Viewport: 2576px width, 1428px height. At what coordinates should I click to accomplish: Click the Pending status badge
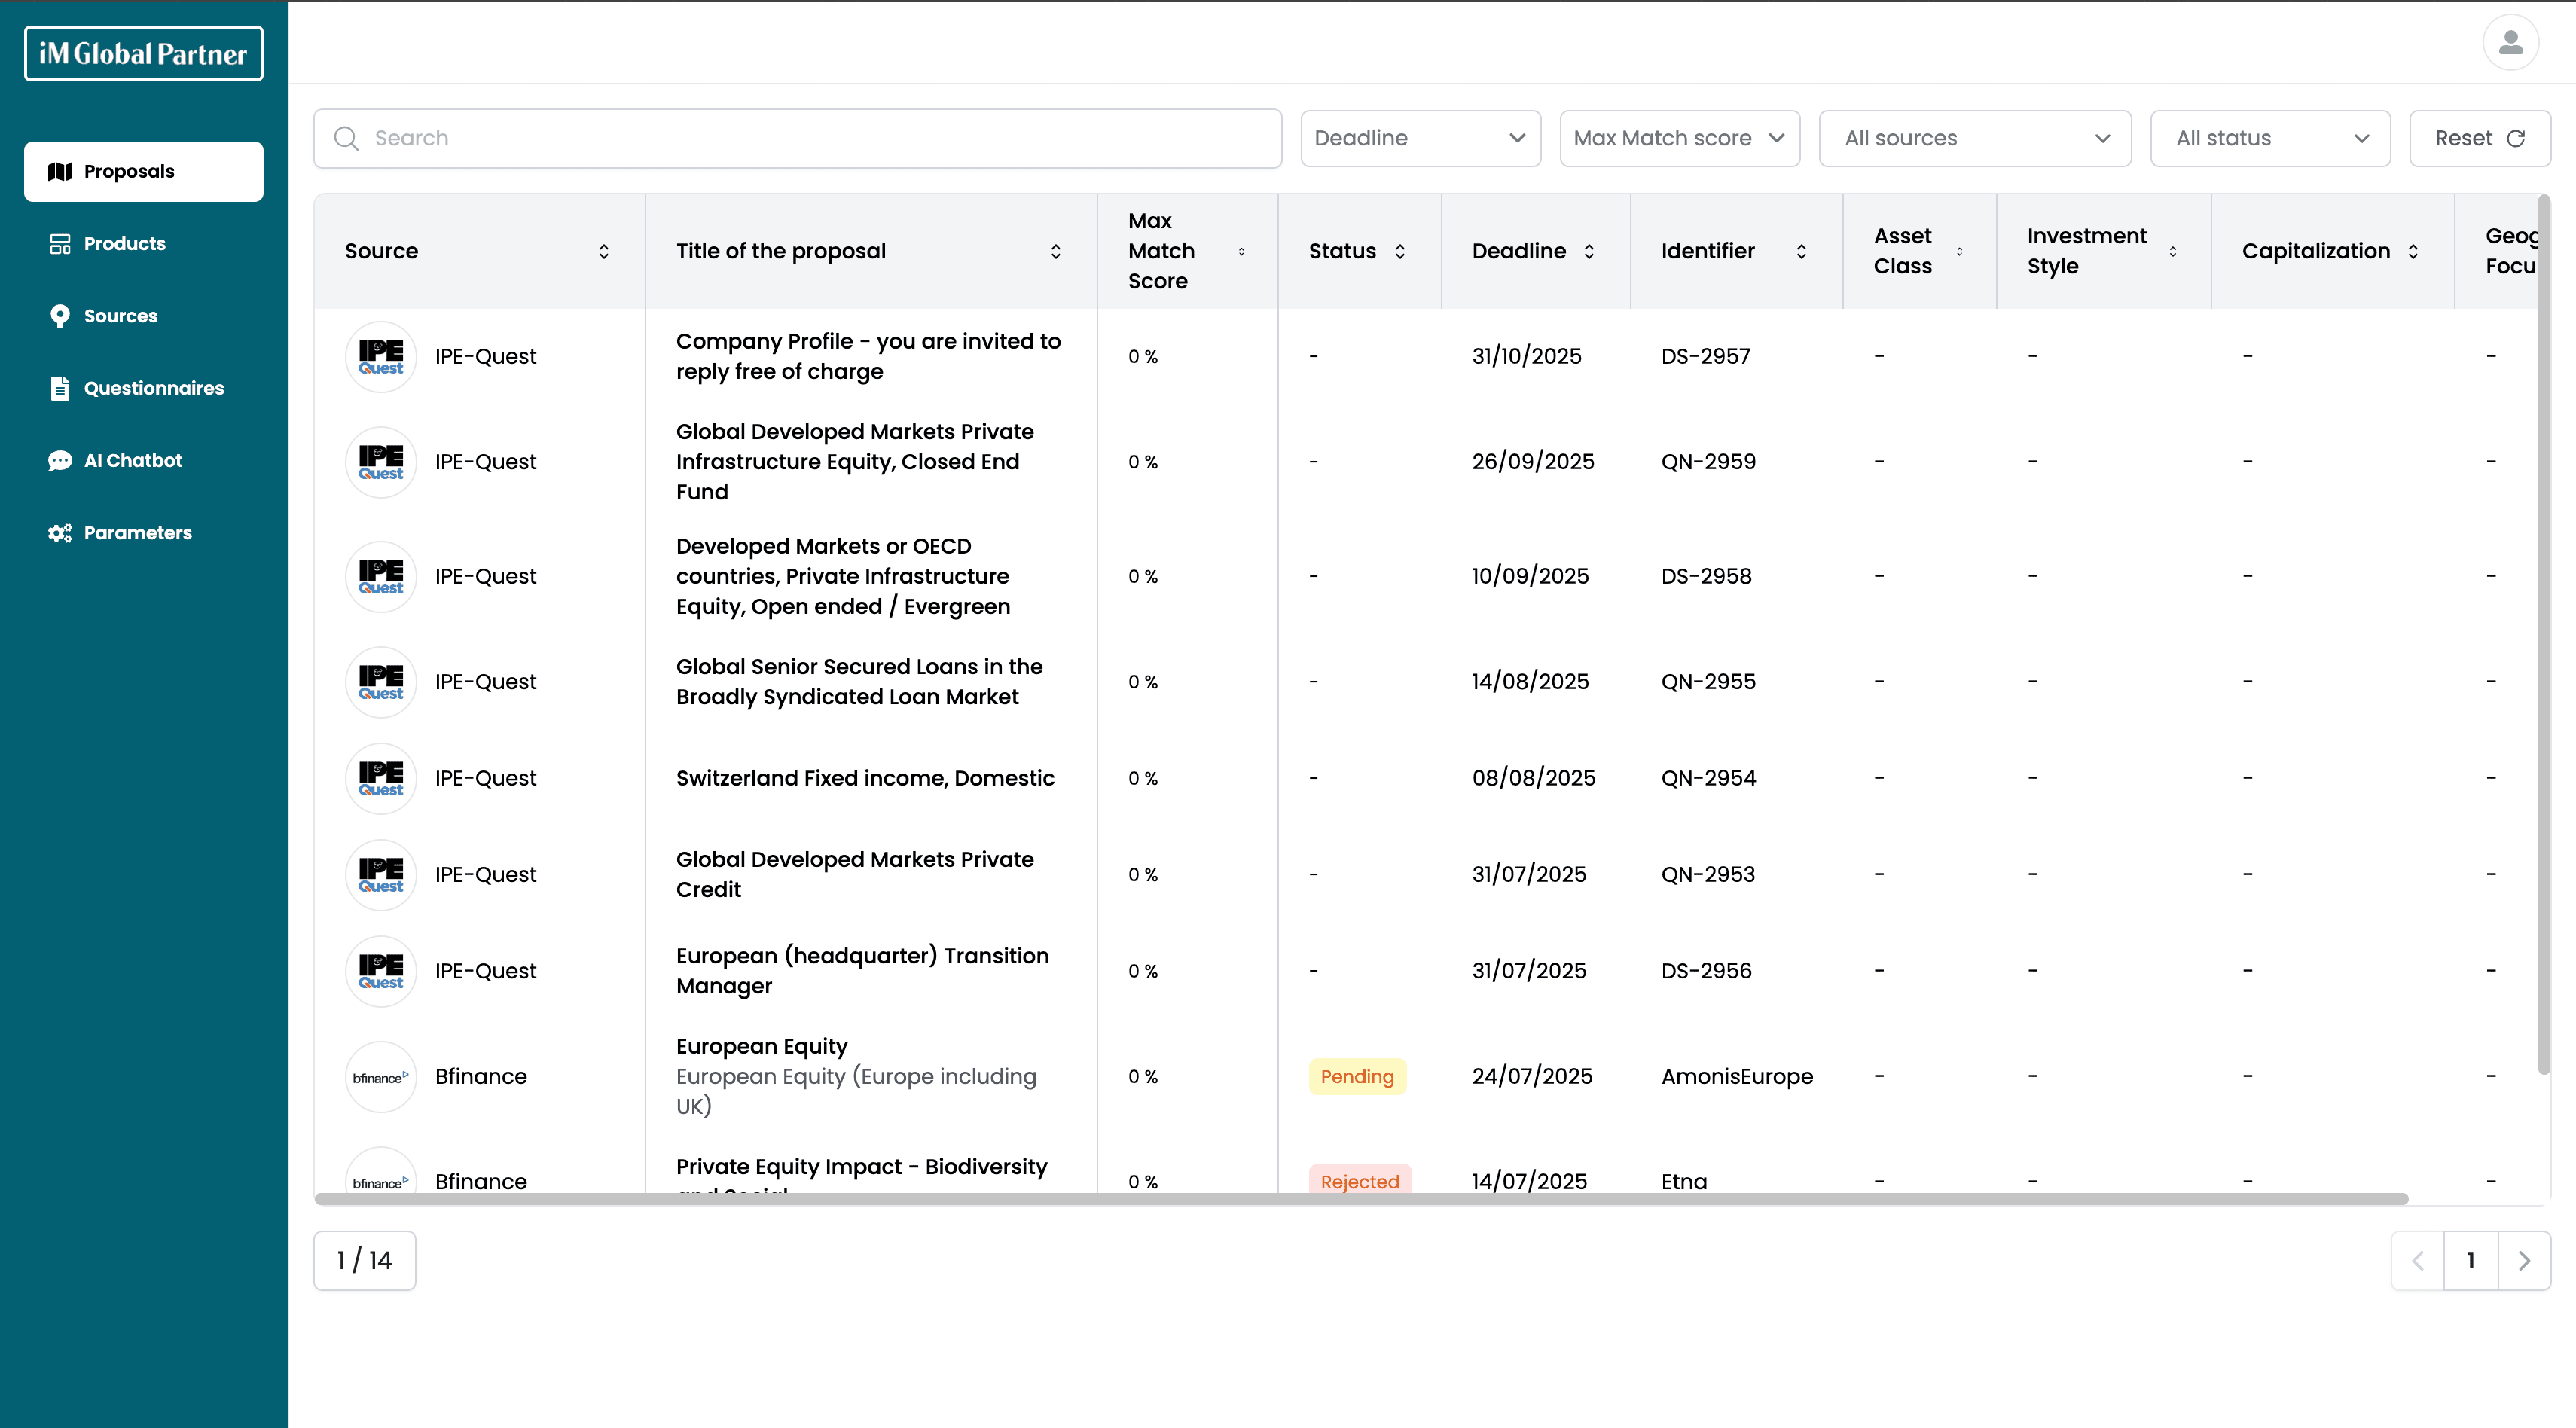point(1357,1076)
